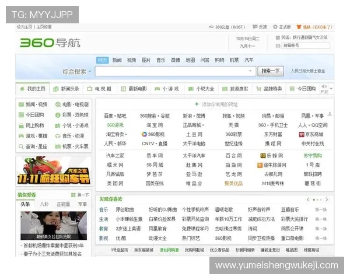Open the 中关村在线 link
The width and height of the screenshot is (350, 280).
click(x=313, y=143)
